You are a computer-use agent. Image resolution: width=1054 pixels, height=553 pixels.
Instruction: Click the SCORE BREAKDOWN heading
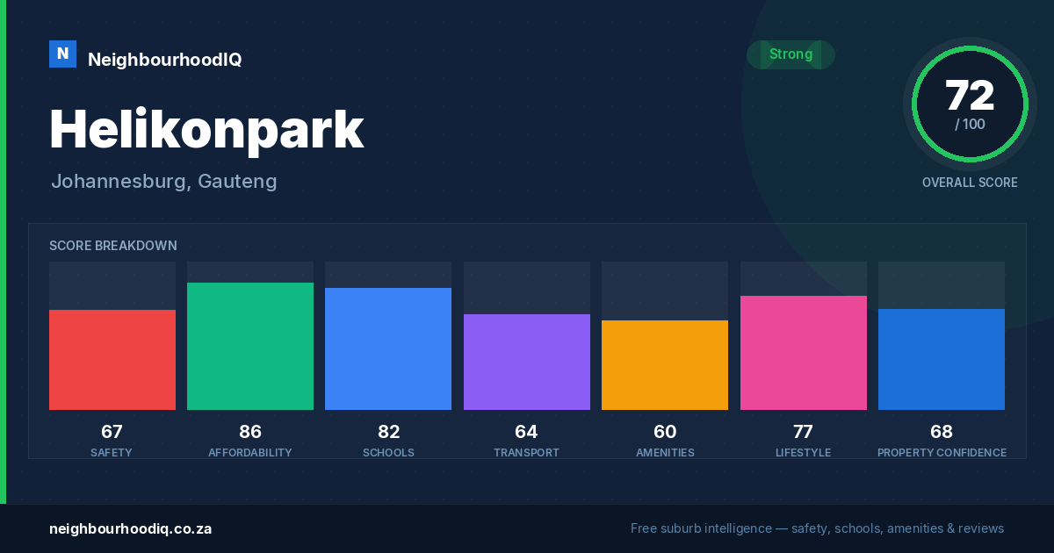[113, 246]
